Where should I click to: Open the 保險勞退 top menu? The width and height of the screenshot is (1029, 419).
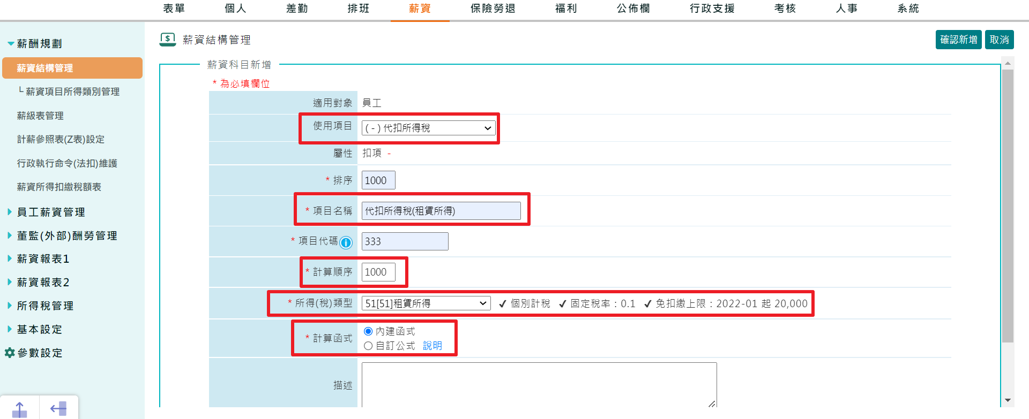[x=493, y=9]
